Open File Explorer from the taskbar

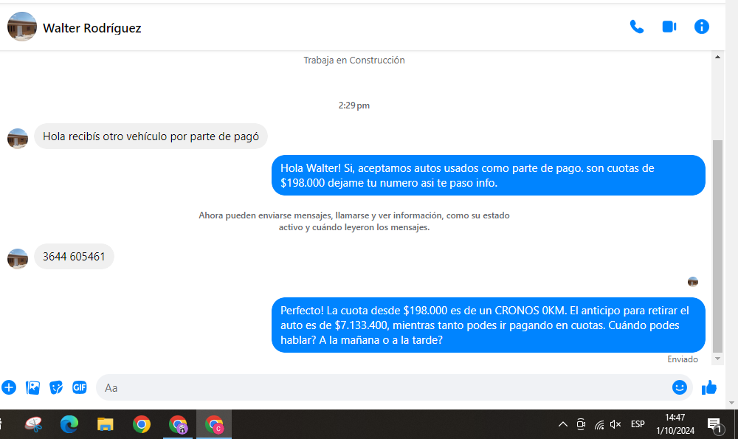[x=106, y=424]
